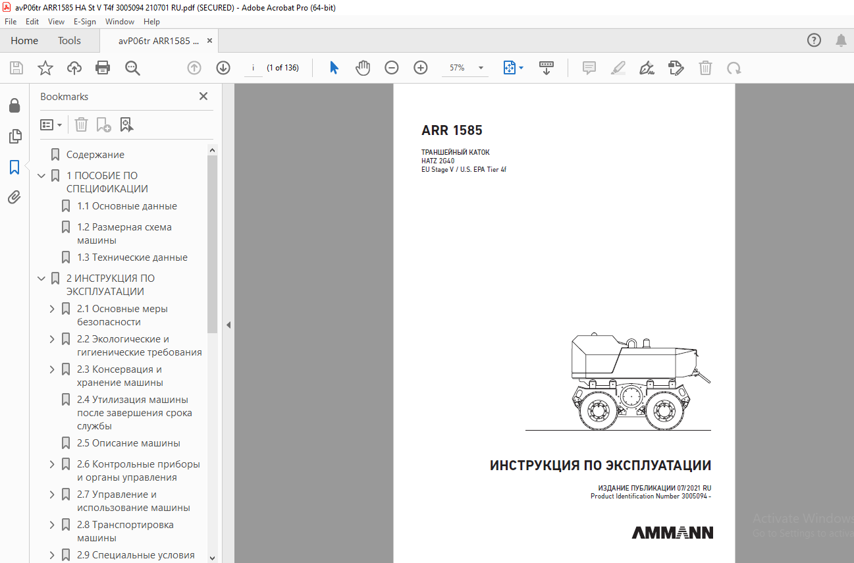
Task: Collapse the '1 ПОСОБИЕ ПО СПЕЦИФИКАЦИИ' bookmark
Action: [x=41, y=176]
